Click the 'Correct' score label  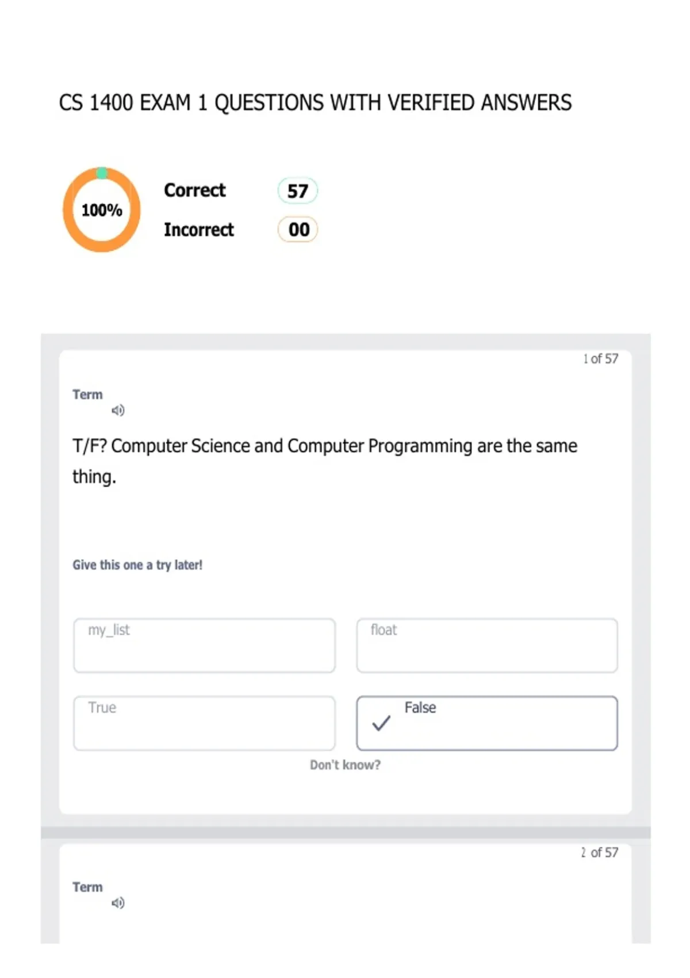(x=194, y=190)
